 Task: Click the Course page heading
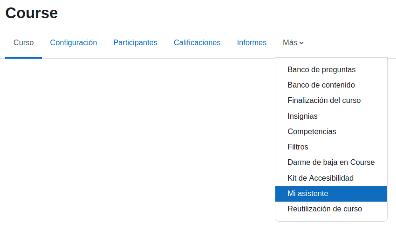tap(32, 13)
